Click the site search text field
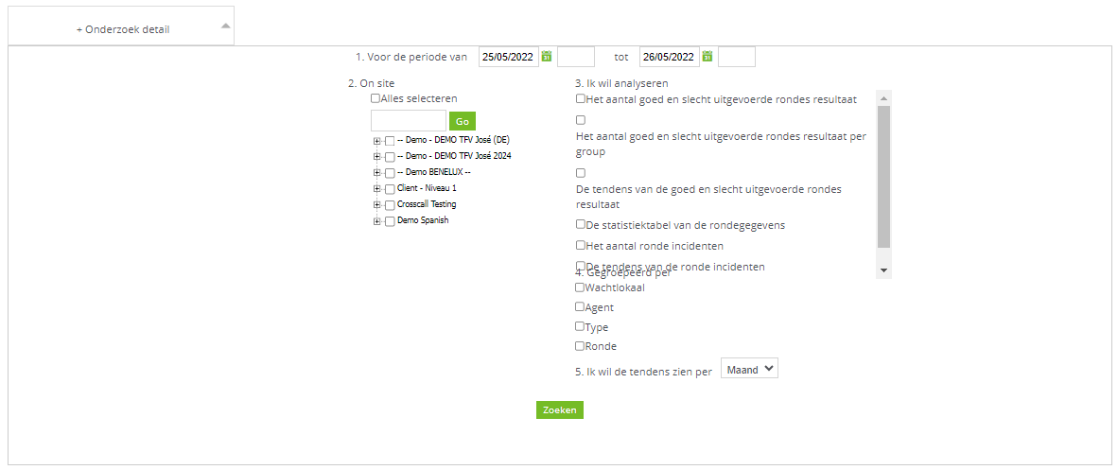The width and height of the screenshot is (1118, 470). point(409,120)
